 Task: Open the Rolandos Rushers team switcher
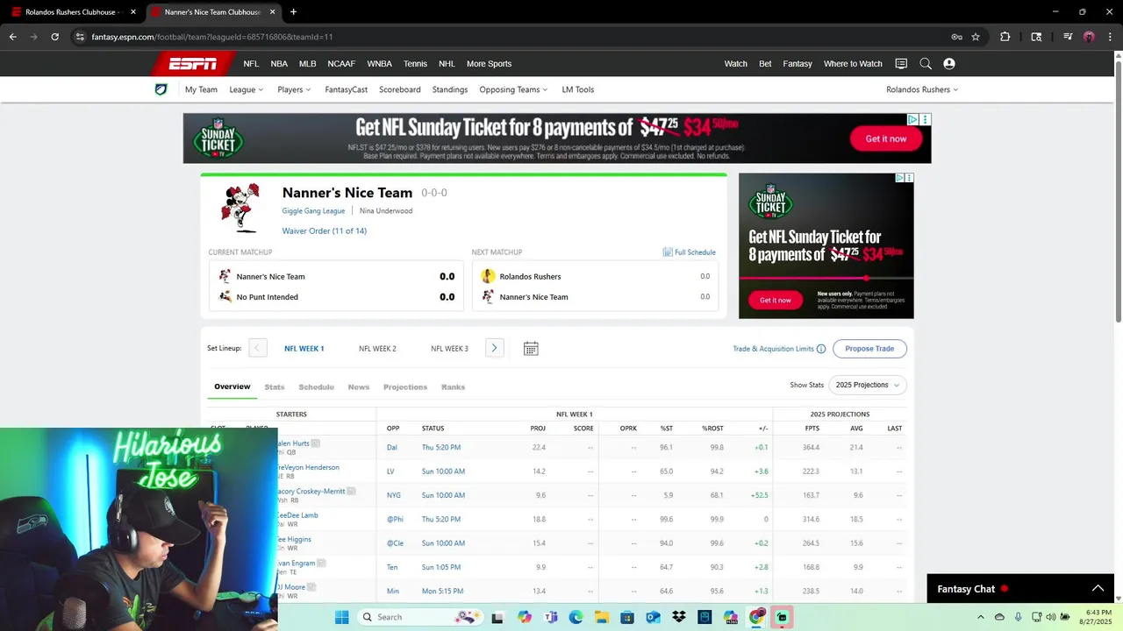coord(922,89)
